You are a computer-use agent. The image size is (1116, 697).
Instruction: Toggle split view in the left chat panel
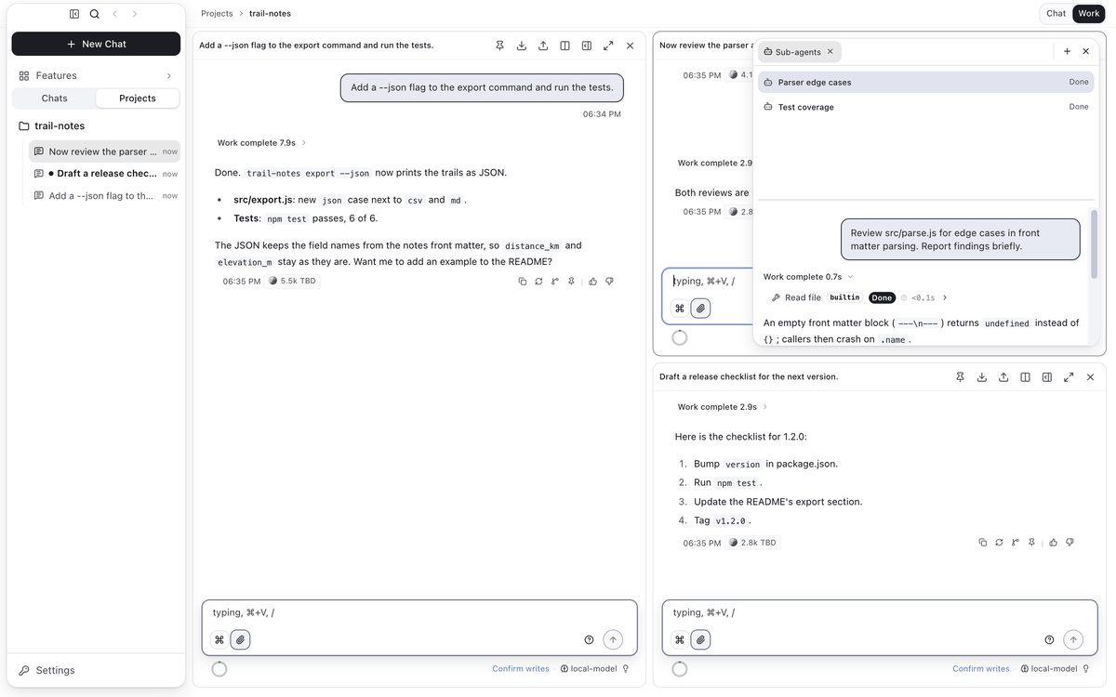click(x=565, y=46)
